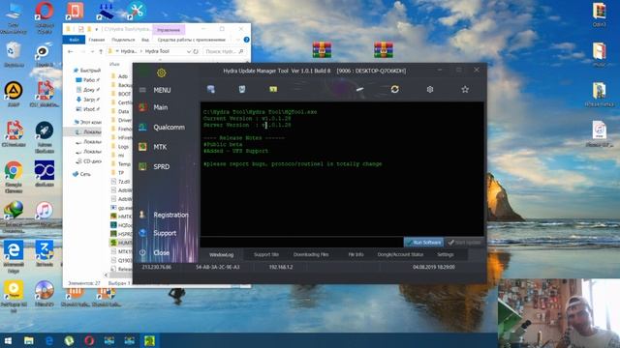Viewport: 620px width, 348px height.
Task: Open the second WinRAR archive on desktop
Action: [384, 50]
